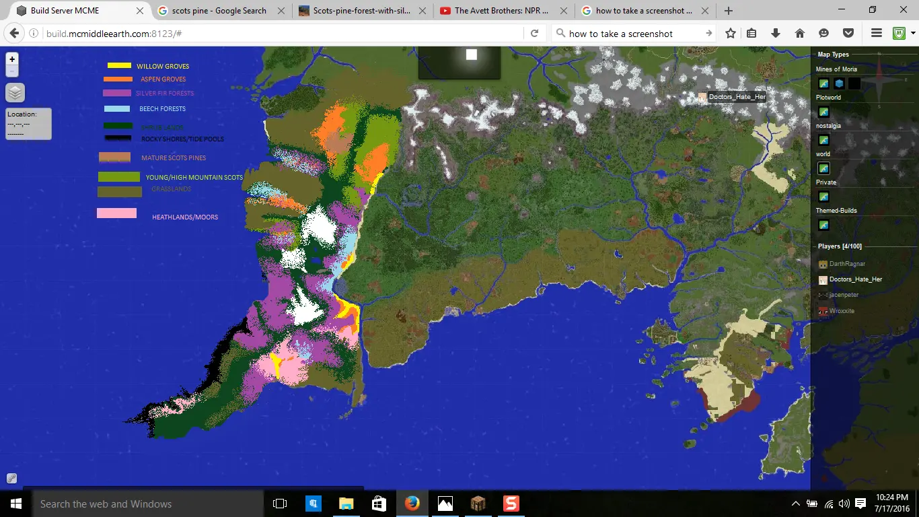Show hidden system tray icons chevron
This screenshot has height=517, width=919.
(x=796, y=504)
